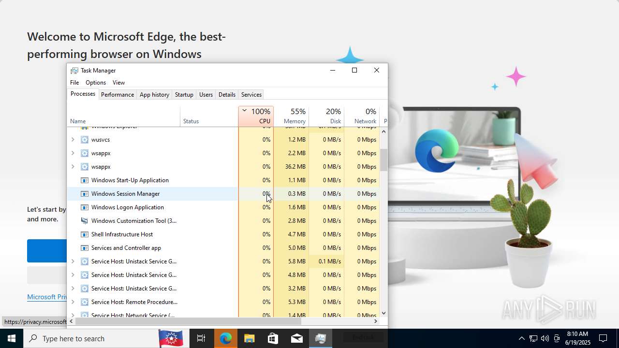Click the search highlights flag icon

(171, 338)
